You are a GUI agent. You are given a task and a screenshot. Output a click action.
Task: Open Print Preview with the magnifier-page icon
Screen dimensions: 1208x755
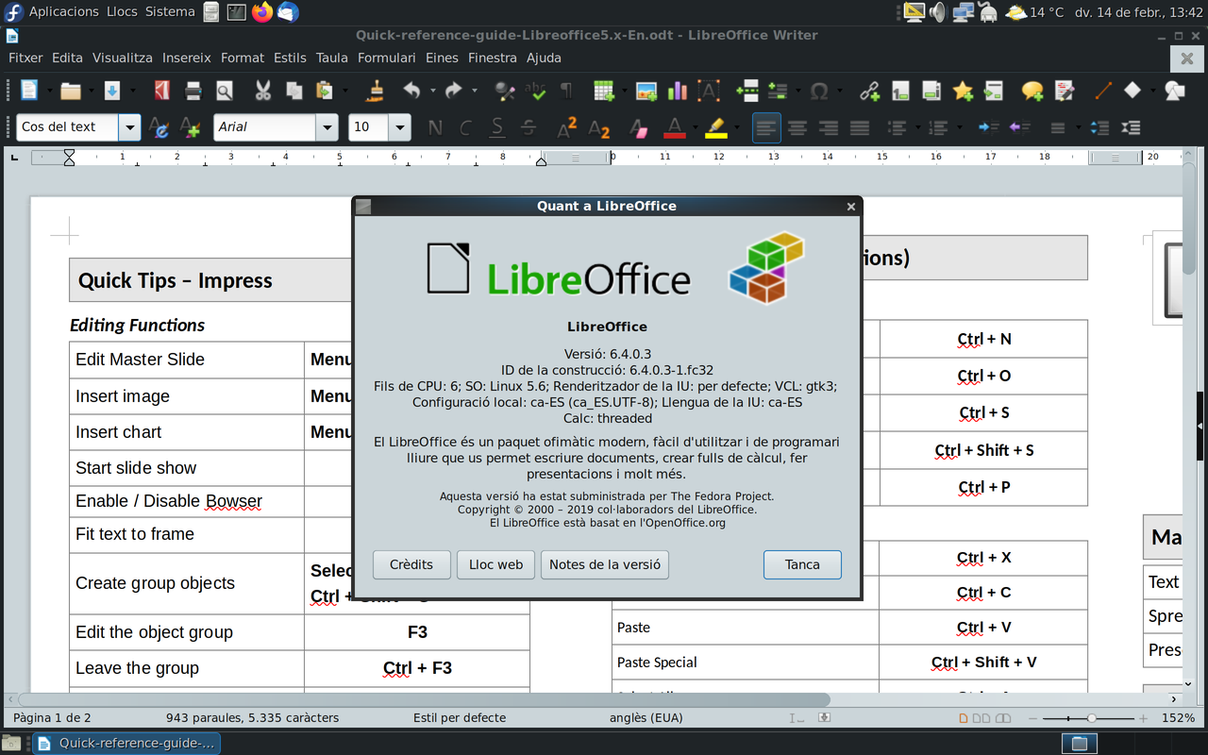point(225,91)
